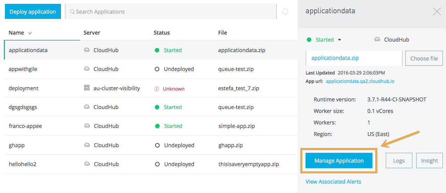Click the au-cluster-visibility server name
The height and width of the screenshot is (193, 446).
tap(117, 88)
